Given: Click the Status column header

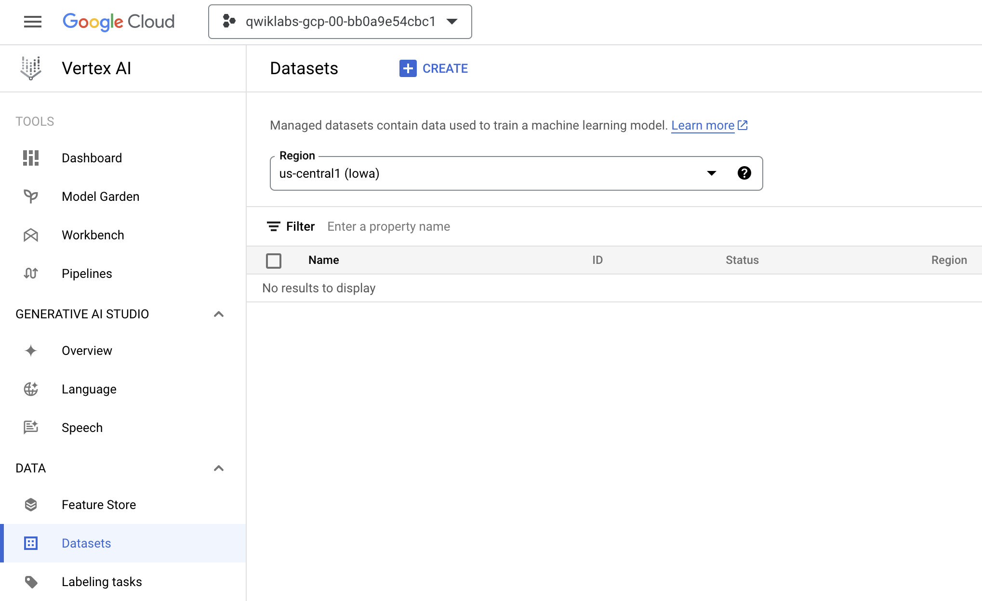Looking at the screenshot, I should (742, 260).
